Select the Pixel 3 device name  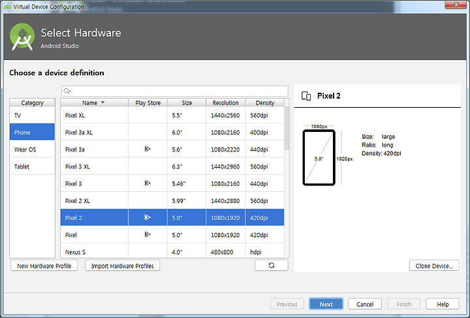tap(73, 183)
